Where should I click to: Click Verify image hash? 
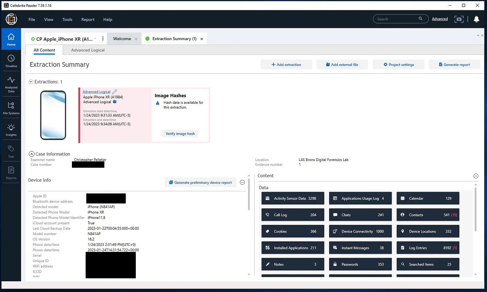tap(180, 134)
